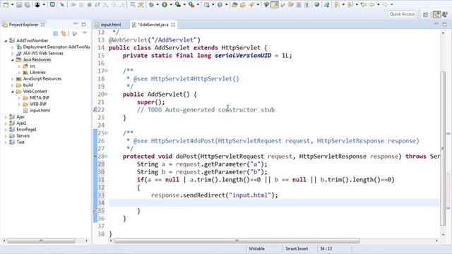Toggle Link with Editor in Project Explorer
Viewport: 452px width, 254px height.
click(x=64, y=34)
